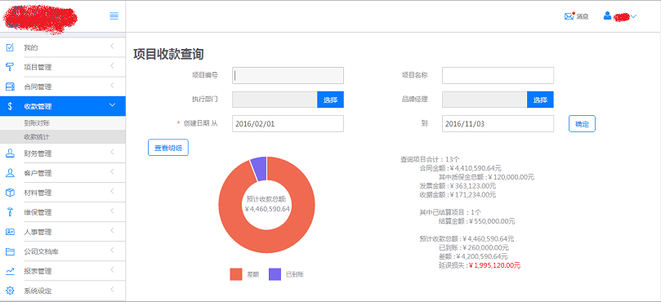Screen dimensions: 661x302
Task: Focus the 项目编号 input field
Action: (288, 75)
